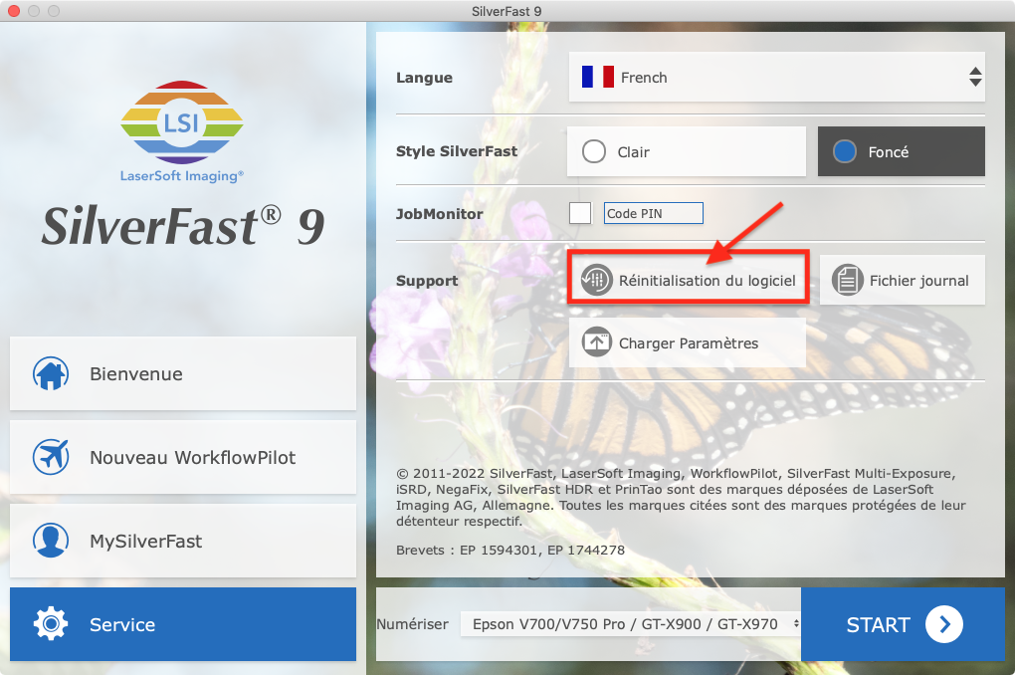This screenshot has width=1015, height=675.
Task: Switch to the Service section
Action: [183, 624]
